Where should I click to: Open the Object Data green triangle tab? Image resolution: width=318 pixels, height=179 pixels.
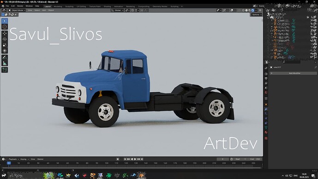pyautogui.click(x=266, y=127)
